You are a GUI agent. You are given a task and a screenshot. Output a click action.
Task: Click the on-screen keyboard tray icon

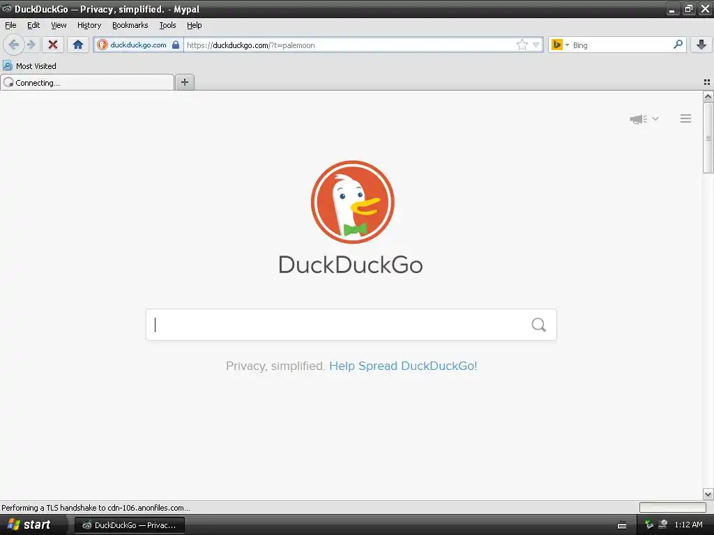622,525
